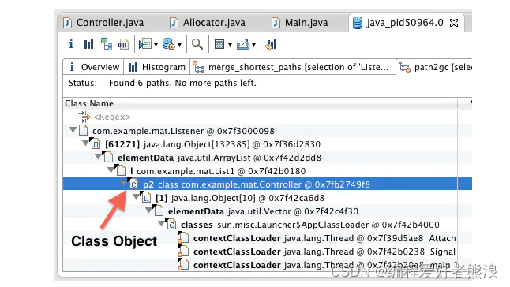Image resolution: width=510 pixels, height=287 pixels.
Task: Select row p2 class com.example.mat.Controller
Action: click(268, 184)
